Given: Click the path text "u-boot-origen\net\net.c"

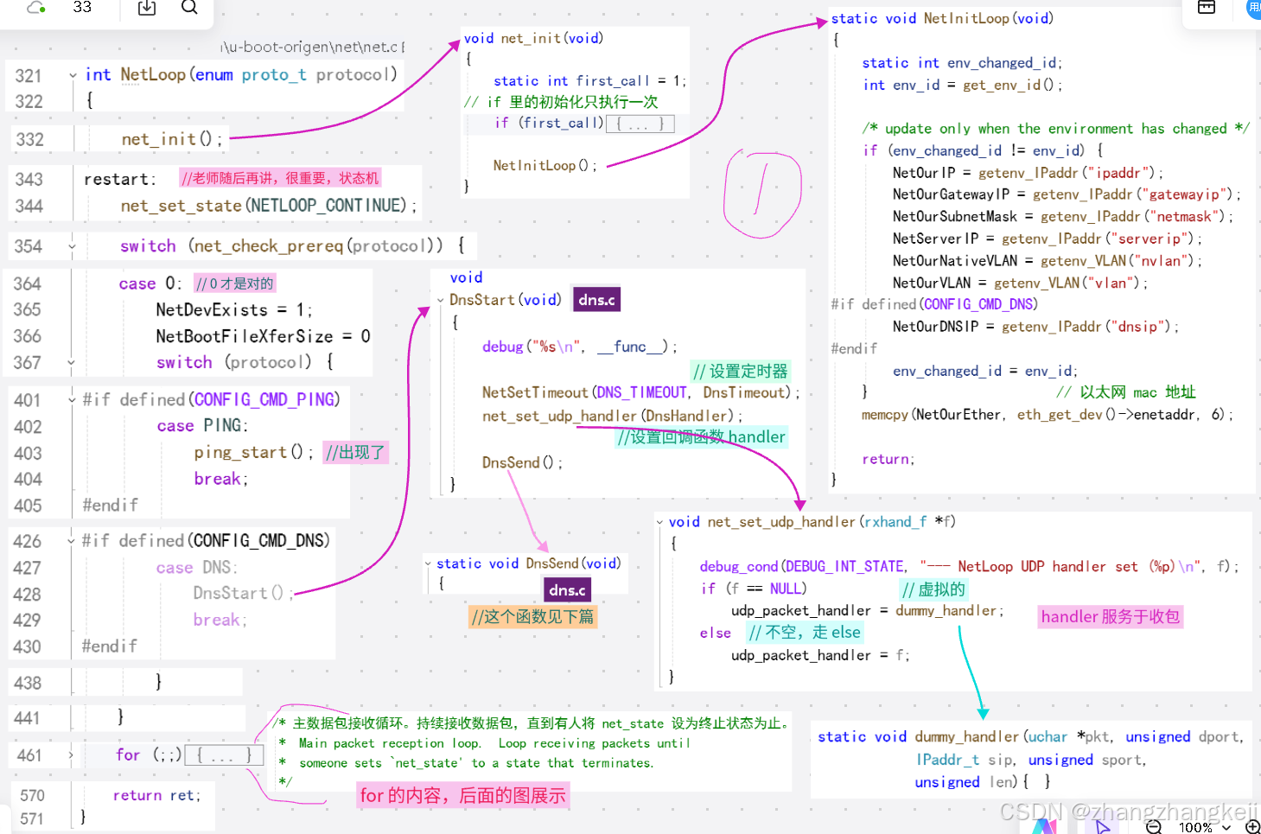Looking at the screenshot, I should 312,47.
